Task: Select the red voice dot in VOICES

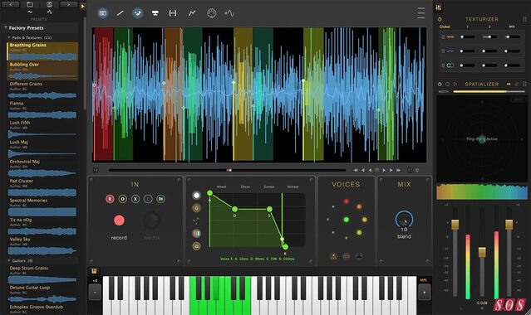Action: [346, 201]
